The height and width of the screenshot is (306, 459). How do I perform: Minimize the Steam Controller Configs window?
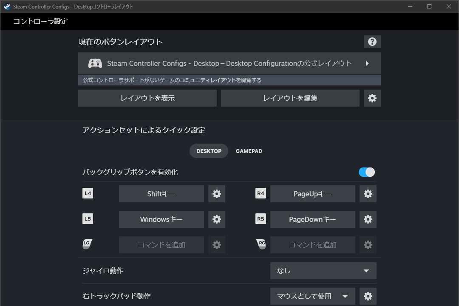tap(410, 6)
